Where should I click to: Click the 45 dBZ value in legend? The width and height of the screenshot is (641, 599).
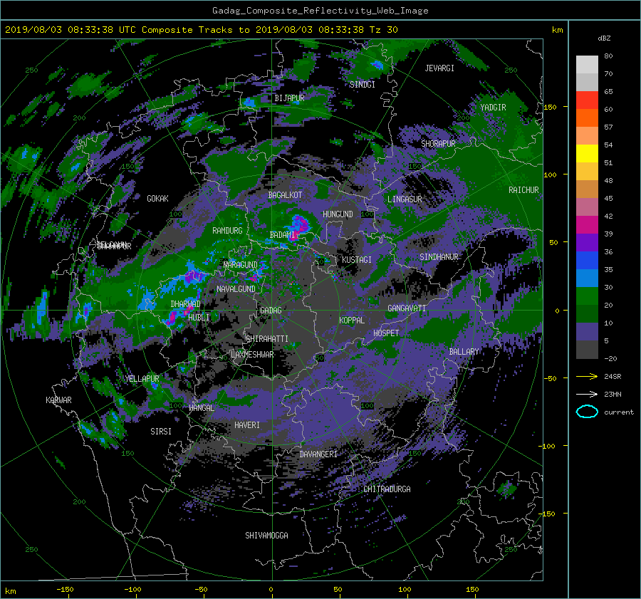[x=608, y=198]
